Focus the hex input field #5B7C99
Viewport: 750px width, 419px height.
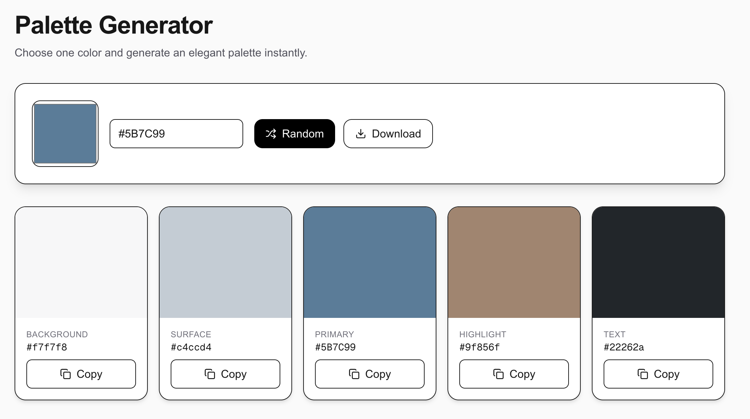point(176,134)
